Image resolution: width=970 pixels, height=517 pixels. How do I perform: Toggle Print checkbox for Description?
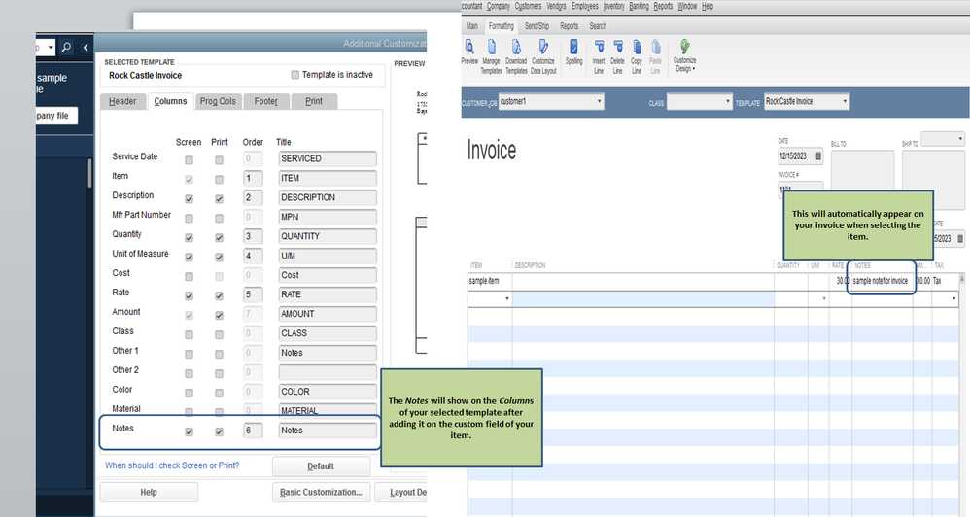(219, 199)
